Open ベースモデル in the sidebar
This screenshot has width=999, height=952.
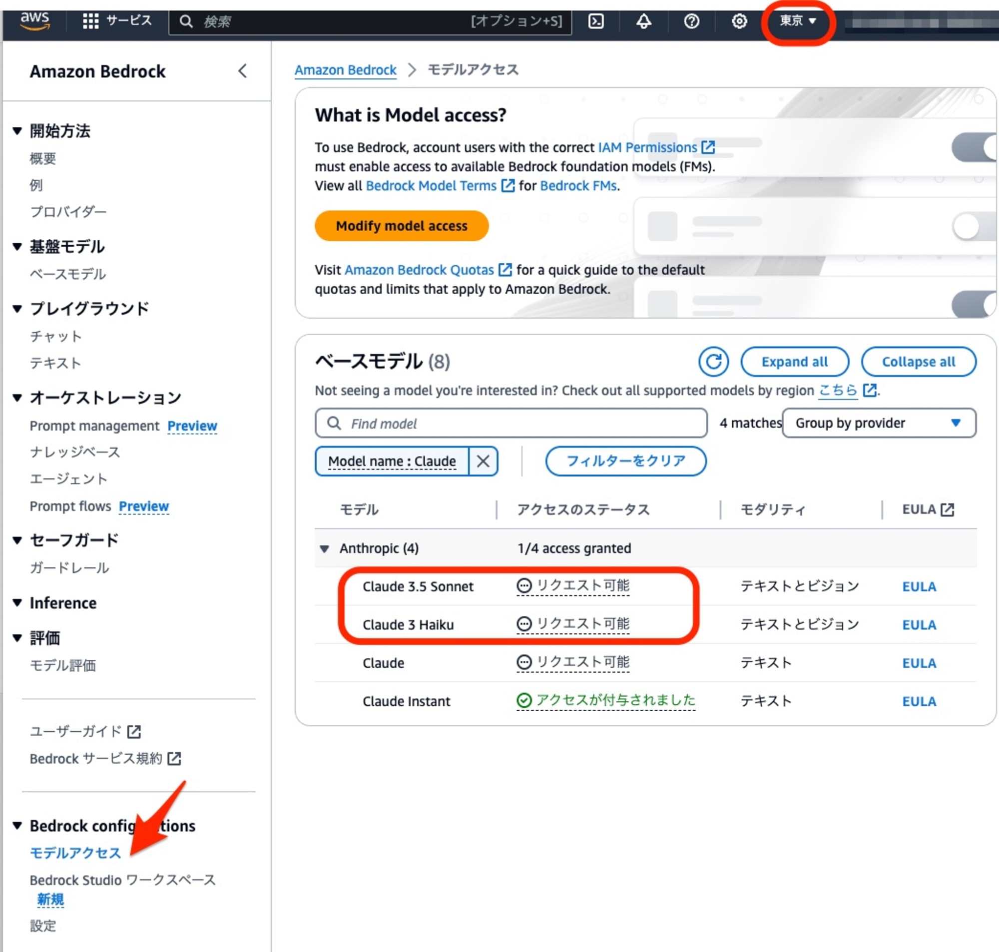[x=67, y=274]
